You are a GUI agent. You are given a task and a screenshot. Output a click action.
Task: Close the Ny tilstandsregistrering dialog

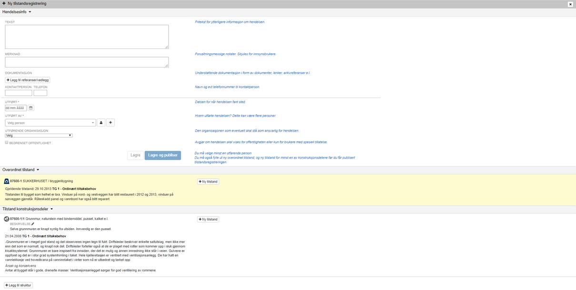pyautogui.click(x=570, y=4)
